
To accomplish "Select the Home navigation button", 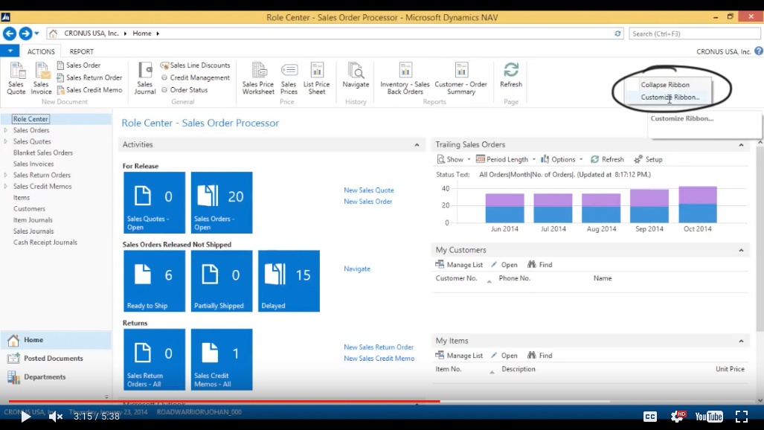I will click(56, 340).
